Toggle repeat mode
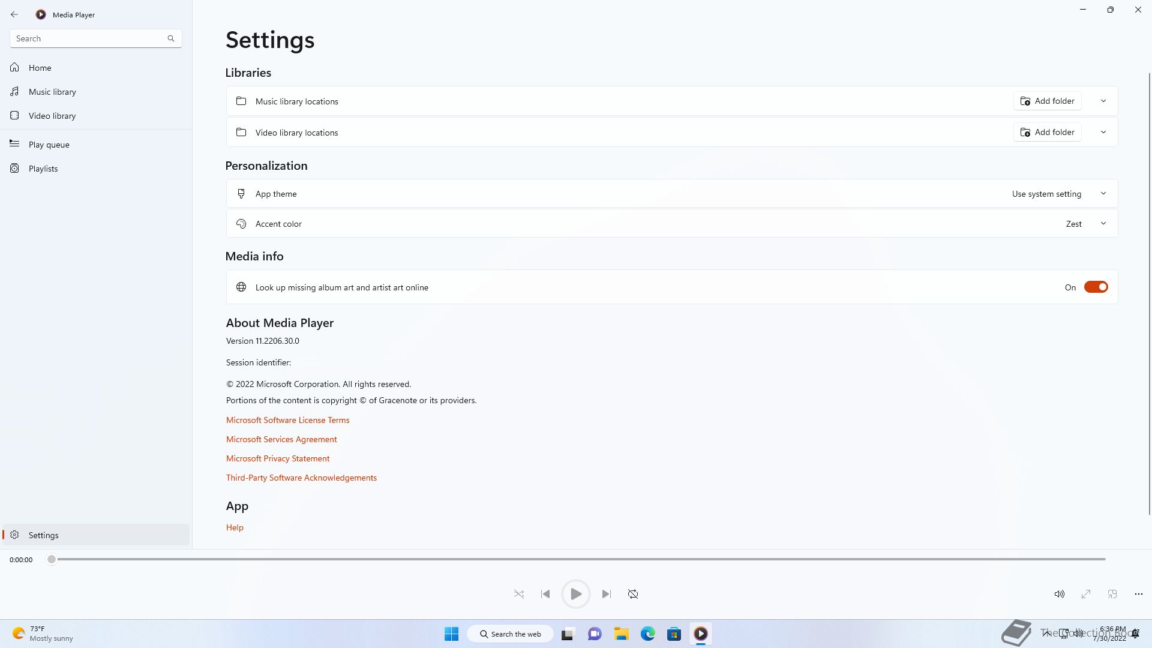This screenshot has height=648, width=1152. tap(633, 594)
